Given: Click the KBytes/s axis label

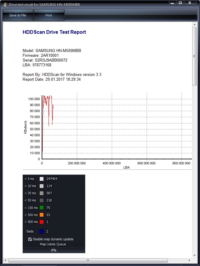Looking at the screenshot, I should pos(26,127).
